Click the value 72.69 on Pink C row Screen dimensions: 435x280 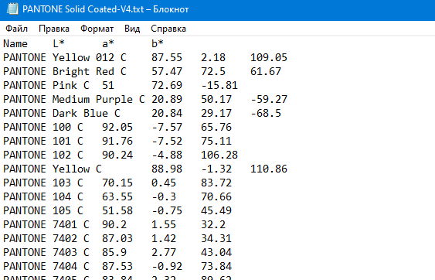click(167, 85)
